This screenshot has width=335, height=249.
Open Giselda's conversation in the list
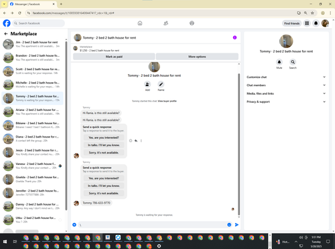click(32, 180)
